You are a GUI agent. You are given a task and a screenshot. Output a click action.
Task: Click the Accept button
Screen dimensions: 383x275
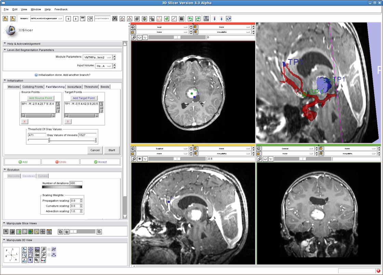[x=101, y=162]
